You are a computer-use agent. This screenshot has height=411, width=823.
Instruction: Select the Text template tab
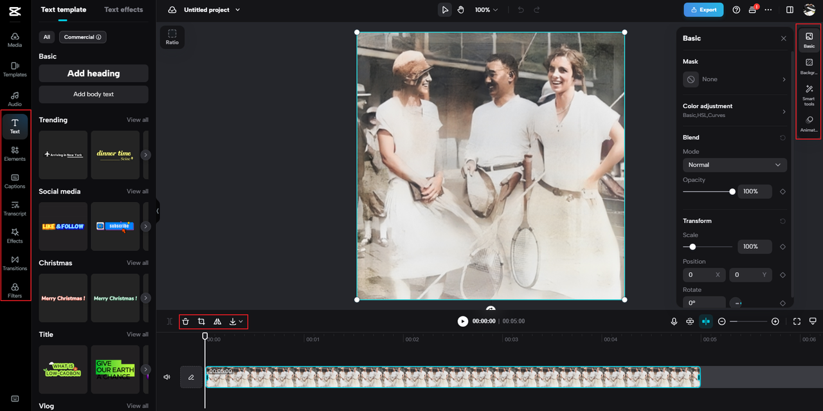point(64,10)
